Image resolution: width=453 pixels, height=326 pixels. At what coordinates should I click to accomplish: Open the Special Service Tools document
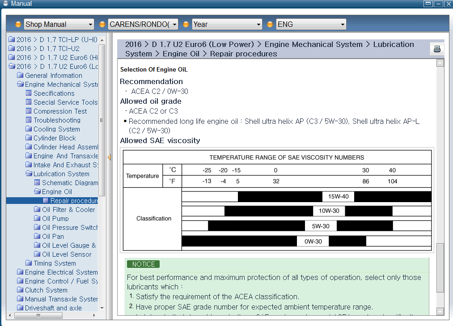tap(62, 102)
